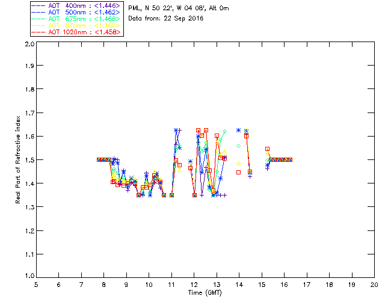Image resolution: width=385 pixels, height=308 pixels.
Task: Click x-axis tick label 8
Action: click(x=104, y=285)
